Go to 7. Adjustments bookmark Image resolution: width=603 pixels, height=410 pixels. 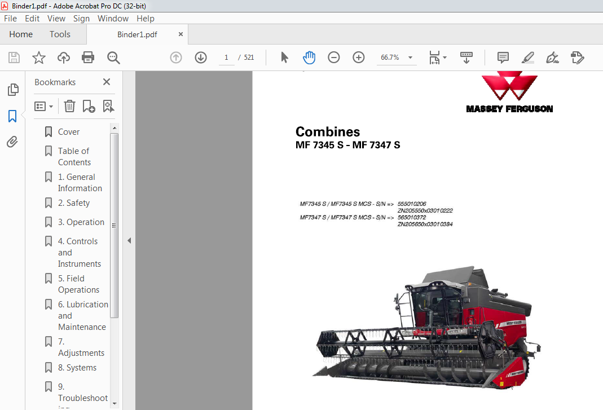pos(81,347)
